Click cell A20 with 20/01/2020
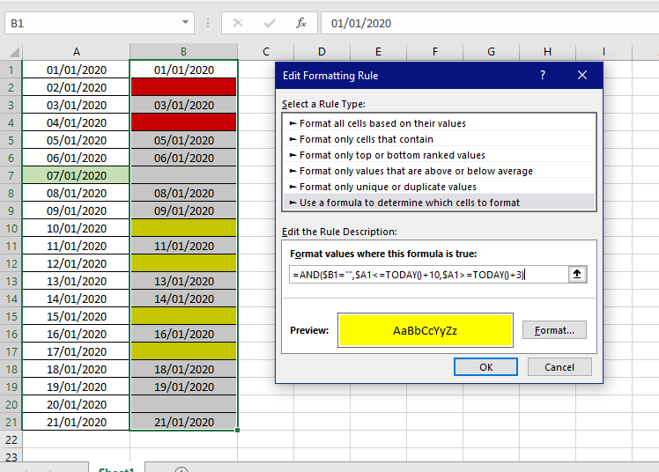This screenshot has width=659, height=472. 76,404
